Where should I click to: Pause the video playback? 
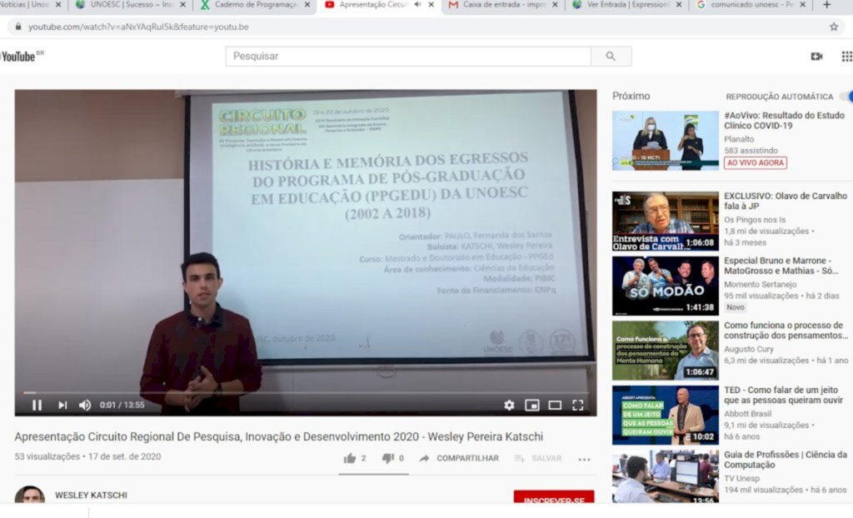point(37,405)
